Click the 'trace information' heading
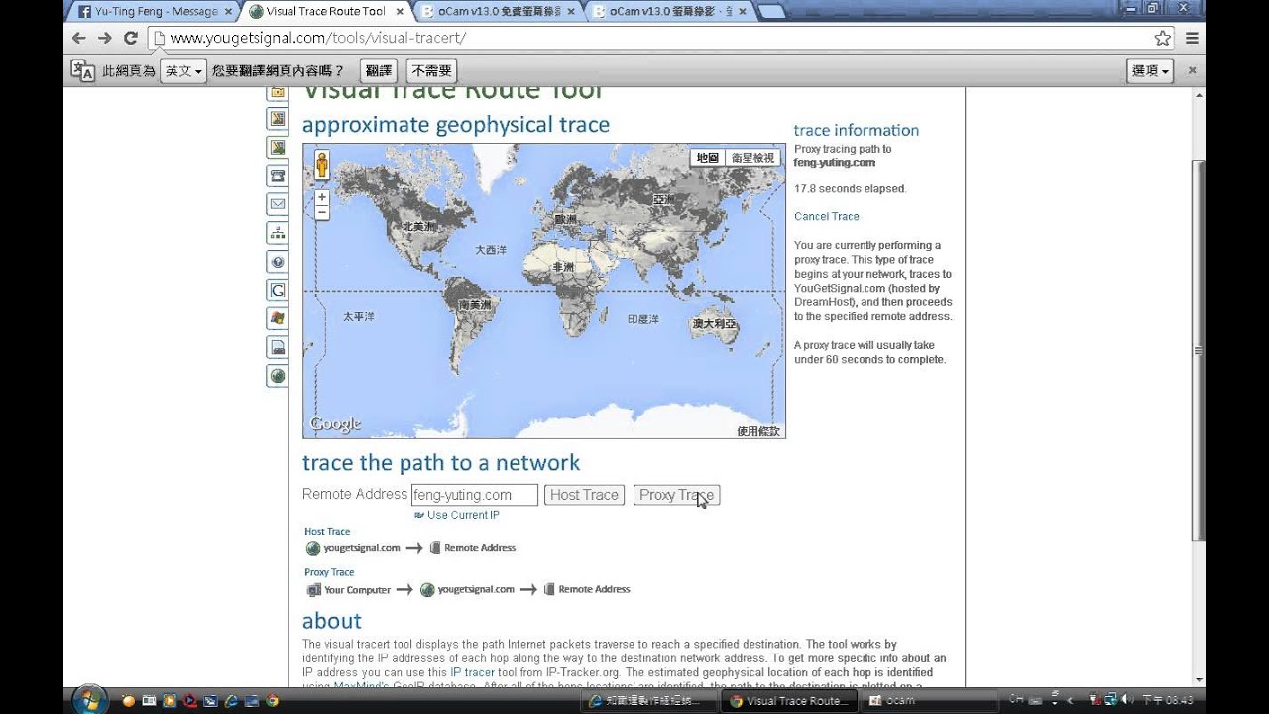This screenshot has height=714, width=1269. click(857, 130)
